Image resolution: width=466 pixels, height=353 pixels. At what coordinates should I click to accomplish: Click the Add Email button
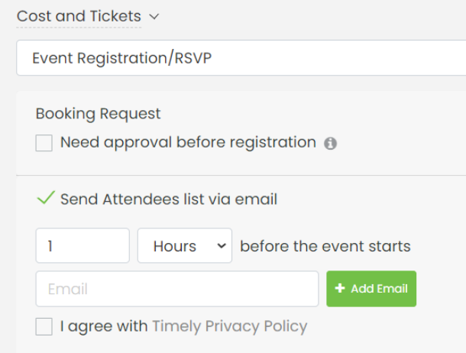[371, 289]
